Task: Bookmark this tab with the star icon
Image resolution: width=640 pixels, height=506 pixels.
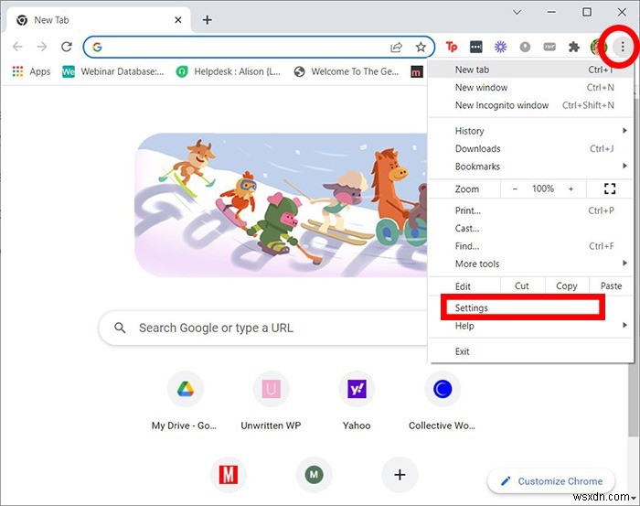Action: (x=421, y=47)
